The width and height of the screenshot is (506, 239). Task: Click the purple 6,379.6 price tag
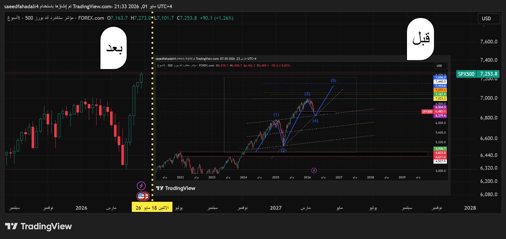point(440,116)
